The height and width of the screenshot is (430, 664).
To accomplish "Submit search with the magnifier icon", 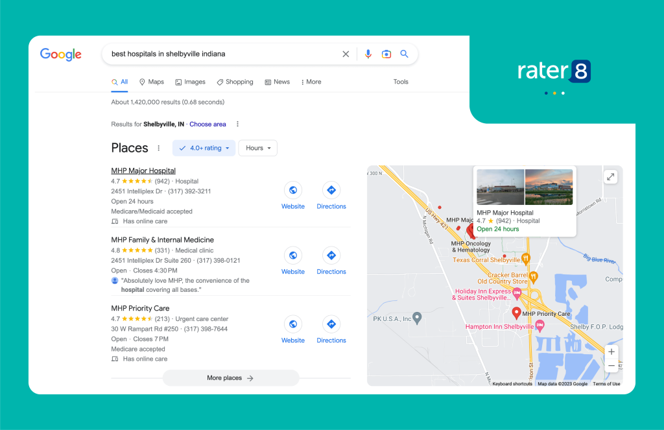I will coord(404,54).
